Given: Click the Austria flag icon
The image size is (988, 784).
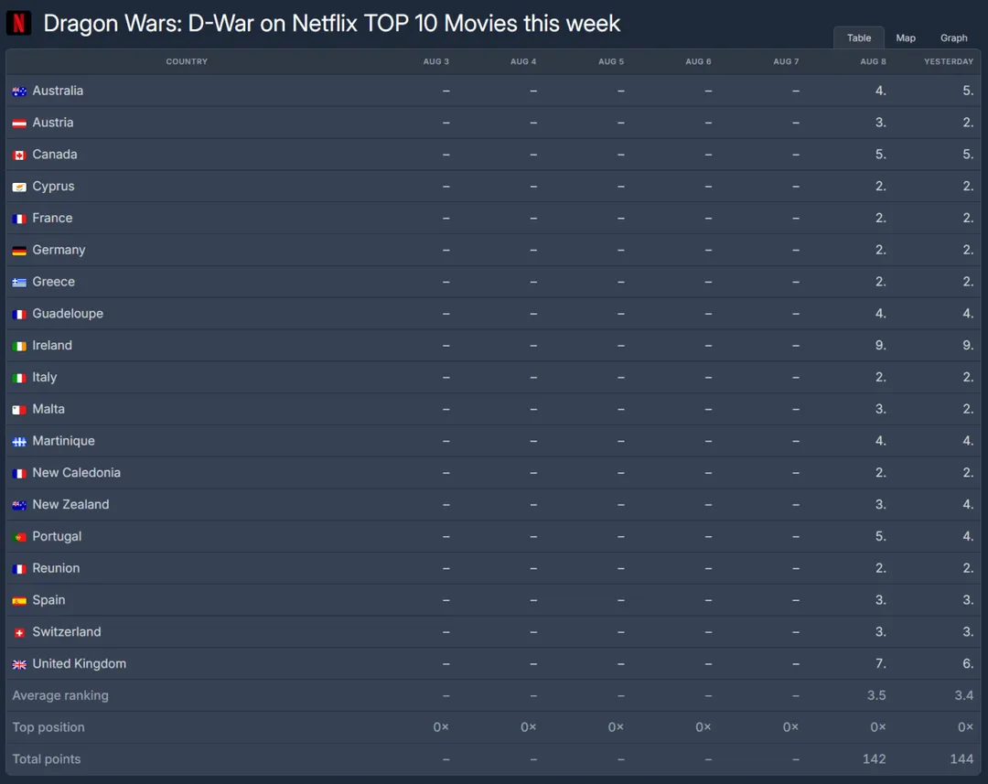Looking at the screenshot, I should pyautogui.click(x=19, y=123).
